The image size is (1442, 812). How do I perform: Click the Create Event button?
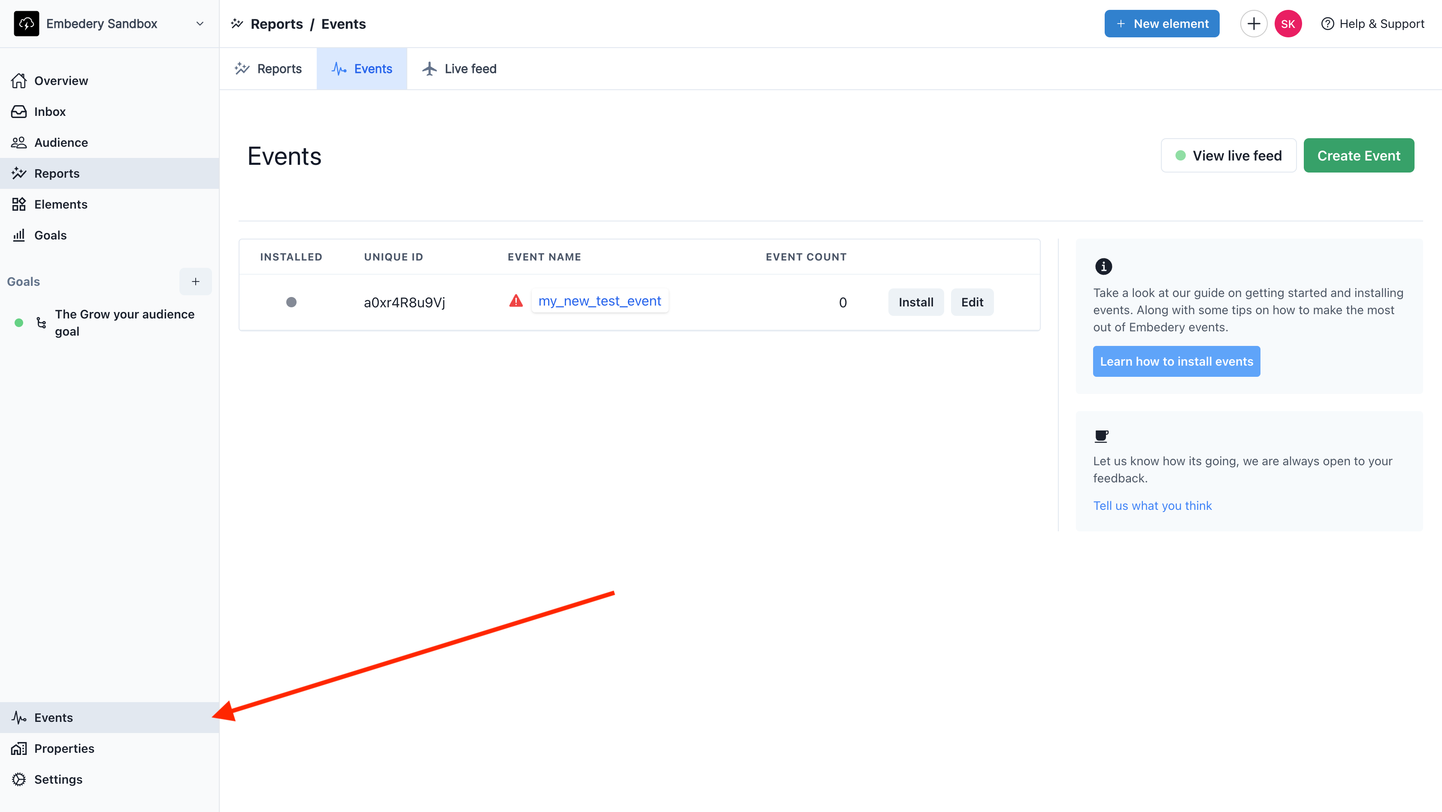[x=1359, y=155]
